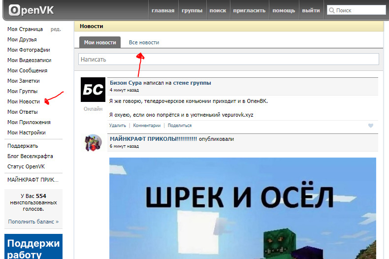Image resolution: width=389 pixels, height=259 pixels.
Task: Open Мои Видеозаписи in sidebar
Action: (29, 60)
